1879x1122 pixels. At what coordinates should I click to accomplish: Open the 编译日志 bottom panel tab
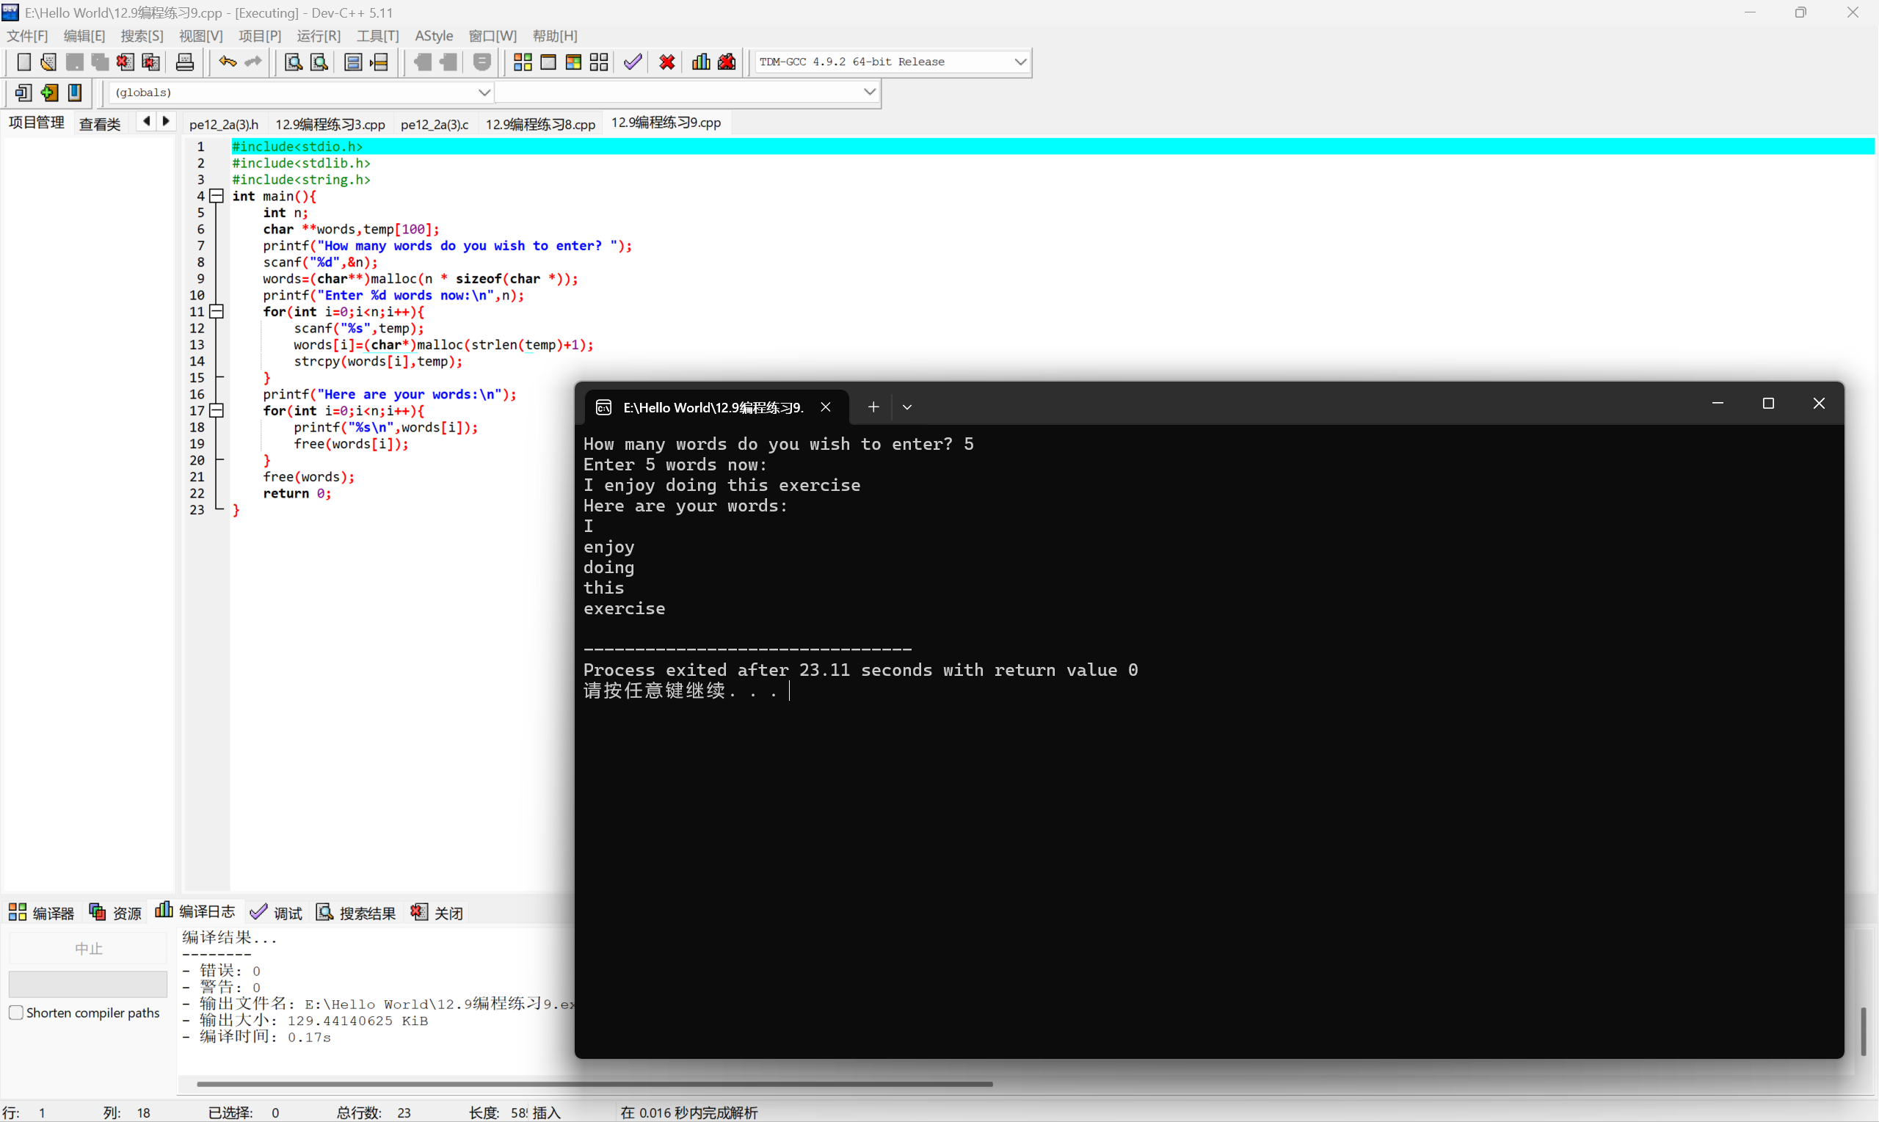[x=195, y=912]
